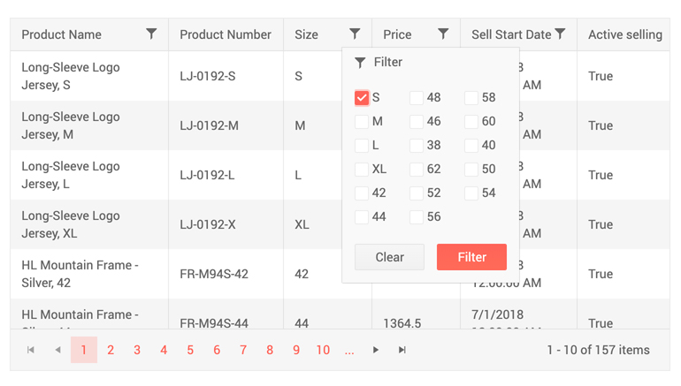Image resolution: width=681 pixels, height=386 pixels.
Task: Check the 52 size checkbox
Action: click(x=416, y=193)
